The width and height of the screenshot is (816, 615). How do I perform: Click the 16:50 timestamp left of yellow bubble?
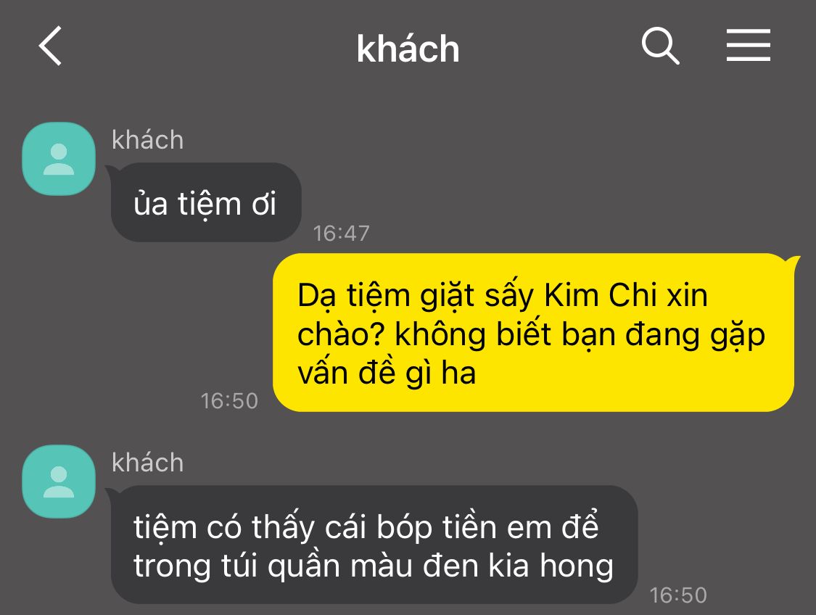(229, 400)
